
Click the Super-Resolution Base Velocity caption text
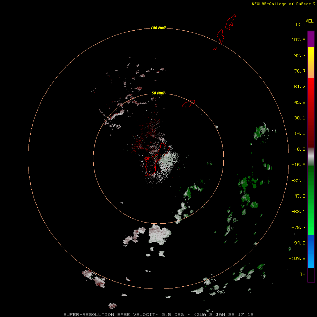(158, 315)
